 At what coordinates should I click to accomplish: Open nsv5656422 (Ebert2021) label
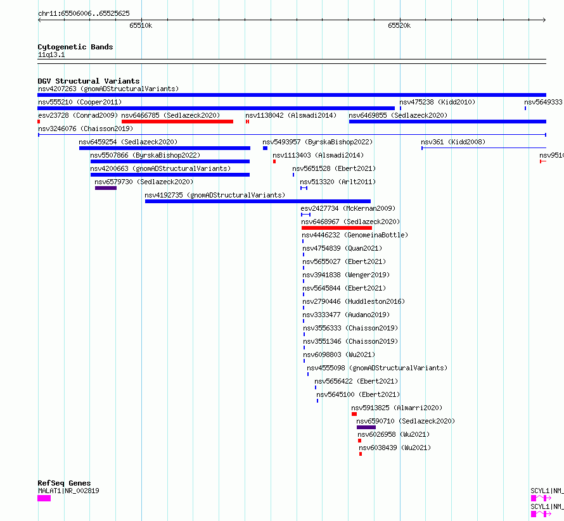tap(356, 381)
